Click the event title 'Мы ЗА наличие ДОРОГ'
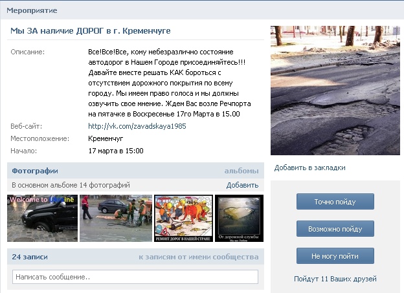 [91, 31]
